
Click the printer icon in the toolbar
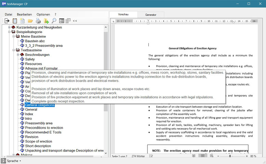(x=38, y=21)
